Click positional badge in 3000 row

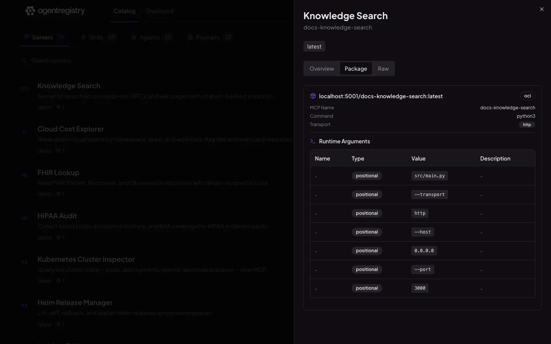click(x=367, y=288)
